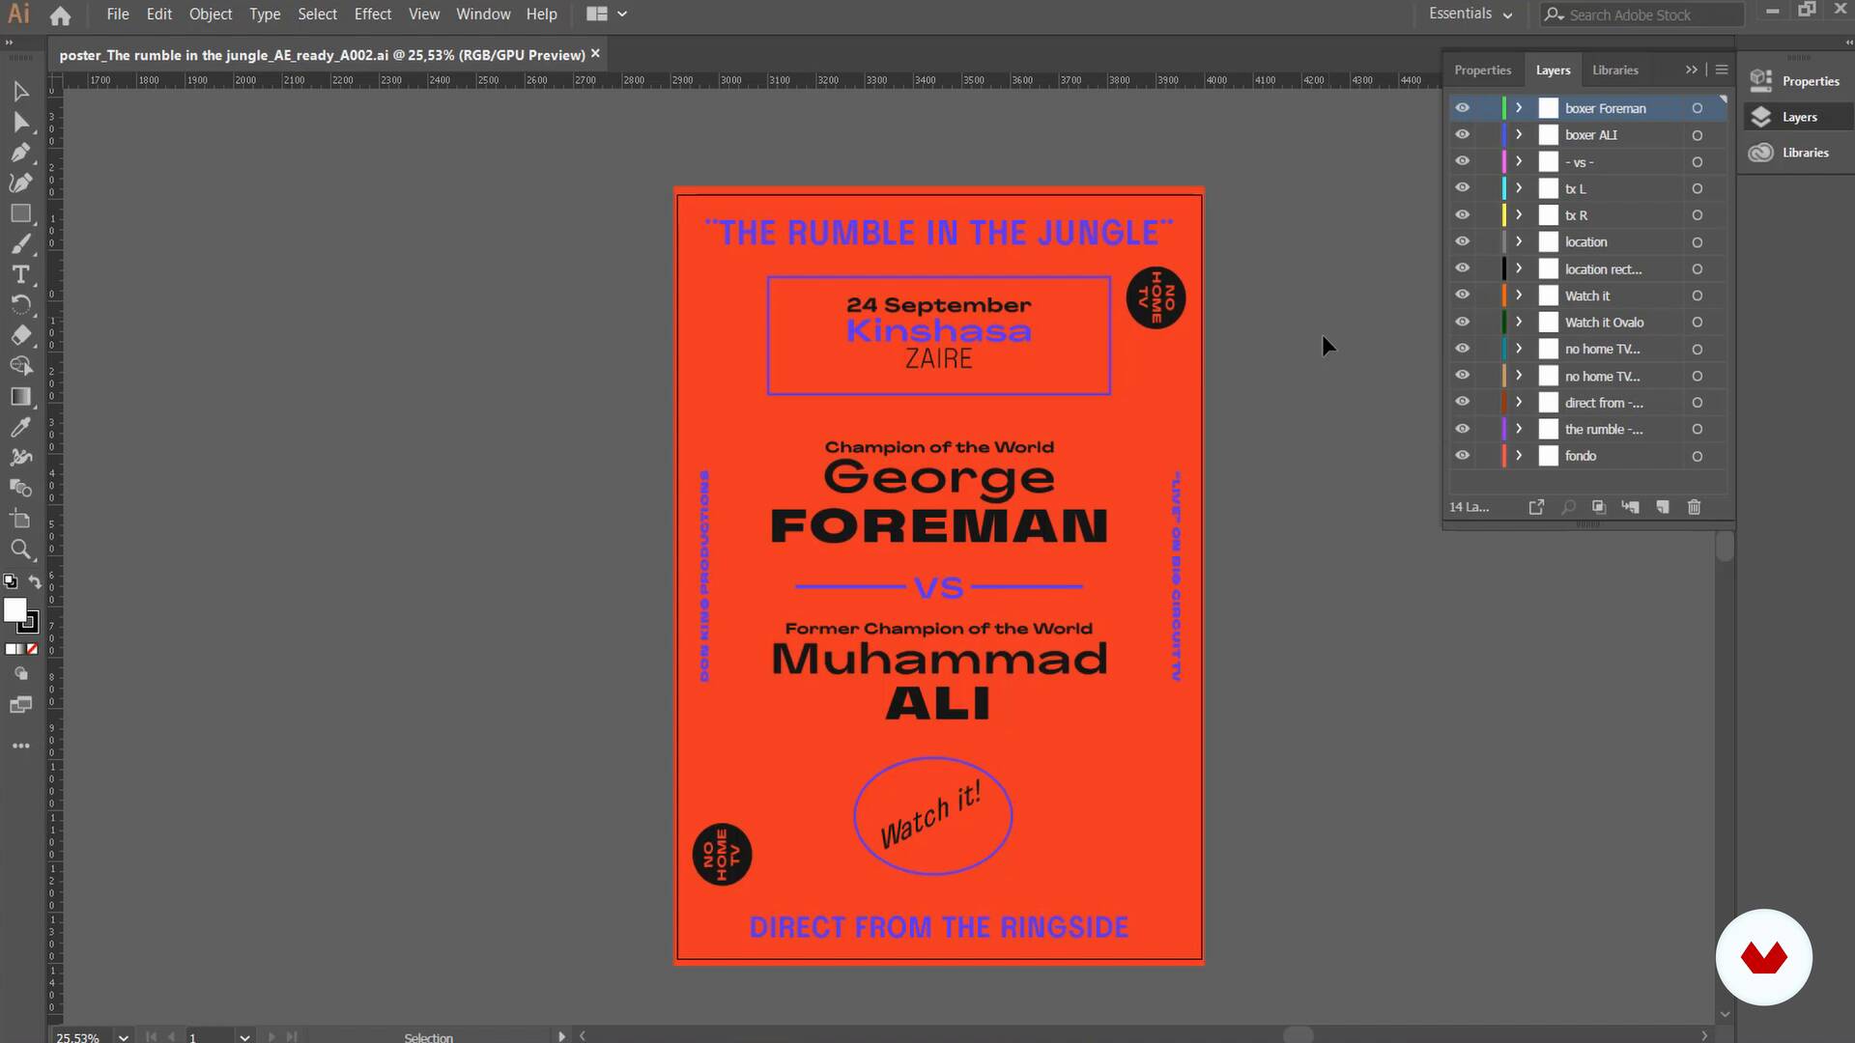Open the File menu
The height and width of the screenshot is (1043, 1855).
(x=118, y=14)
